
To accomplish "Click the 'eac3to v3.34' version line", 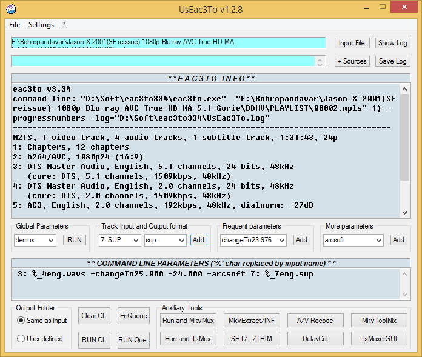I will pos(42,89).
